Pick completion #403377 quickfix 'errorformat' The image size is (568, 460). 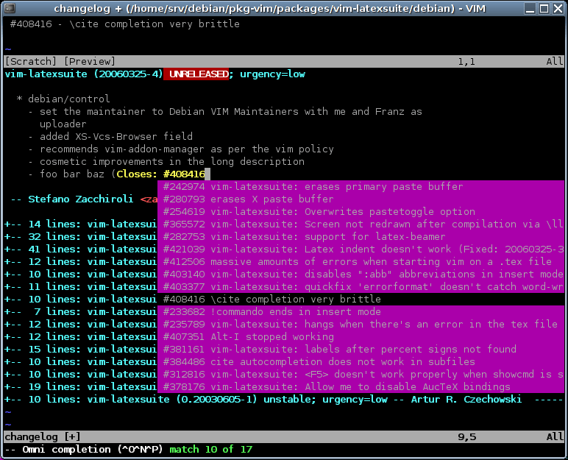(361, 287)
